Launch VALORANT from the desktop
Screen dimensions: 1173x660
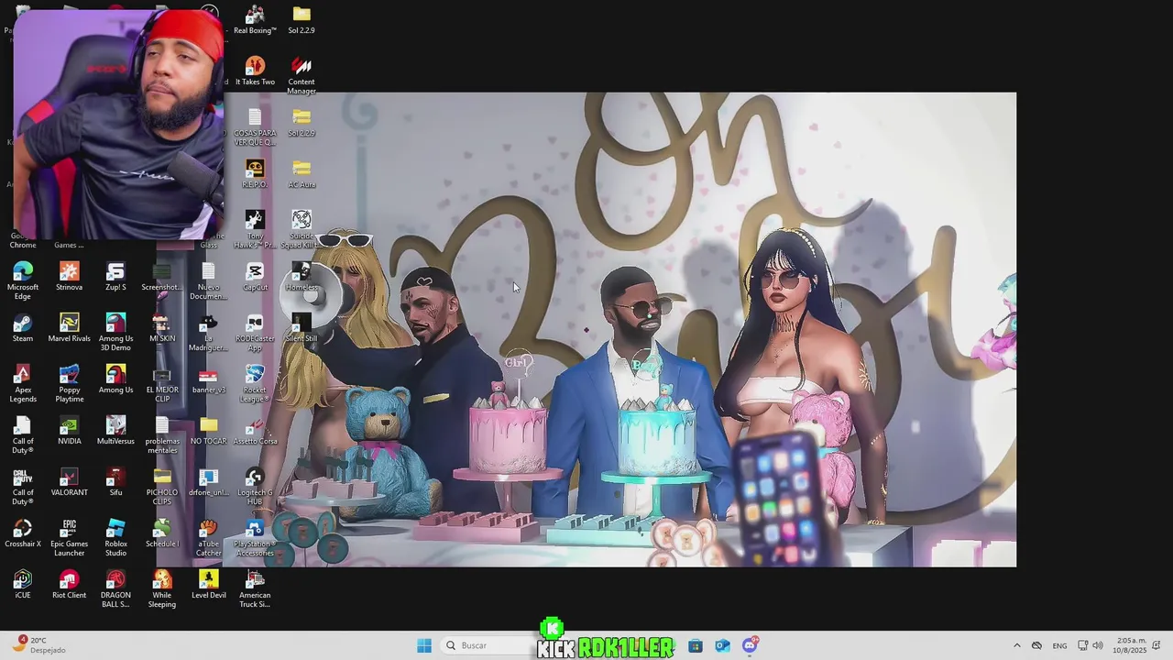coord(69,481)
